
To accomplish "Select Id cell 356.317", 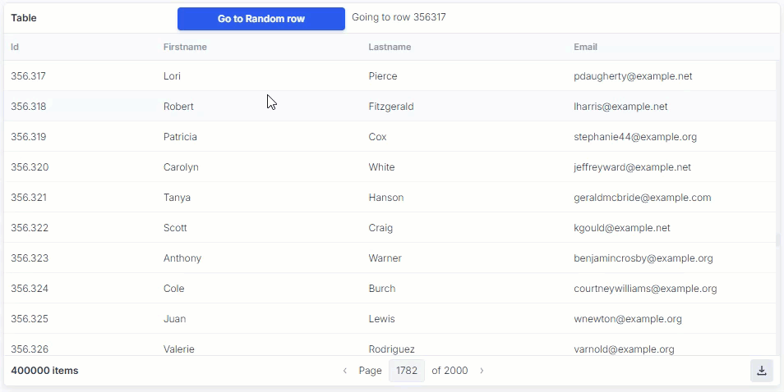I will (29, 76).
